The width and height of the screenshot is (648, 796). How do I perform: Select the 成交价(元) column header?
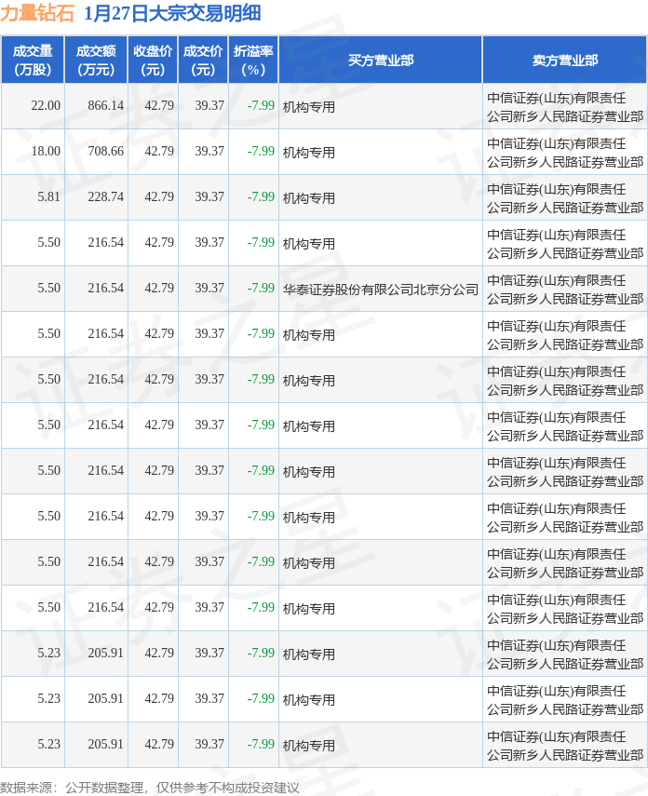pos(203,60)
